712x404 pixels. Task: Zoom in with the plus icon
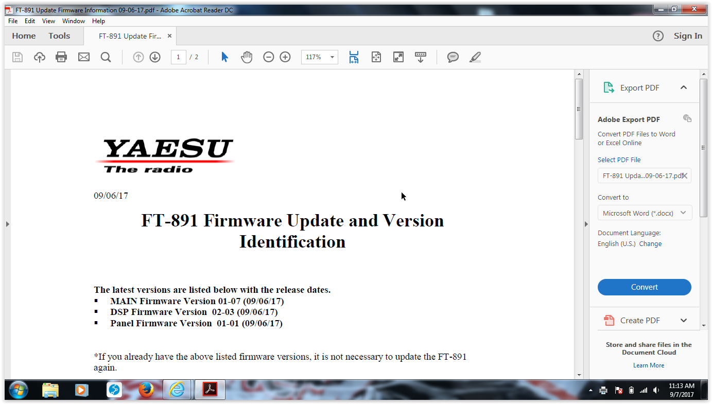(x=285, y=57)
